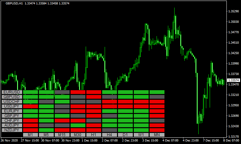Click the USDJPY M1 red signal cell
This screenshot has width=241, height=144.
pyautogui.click(x=30, y=106)
